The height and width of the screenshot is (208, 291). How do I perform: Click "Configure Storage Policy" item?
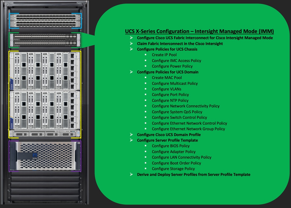click(173, 169)
